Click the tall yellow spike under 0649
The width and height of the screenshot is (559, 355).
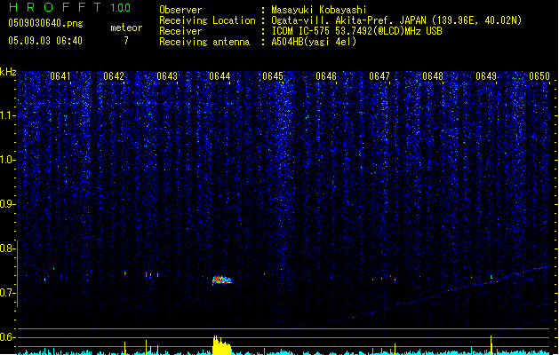coord(491,344)
